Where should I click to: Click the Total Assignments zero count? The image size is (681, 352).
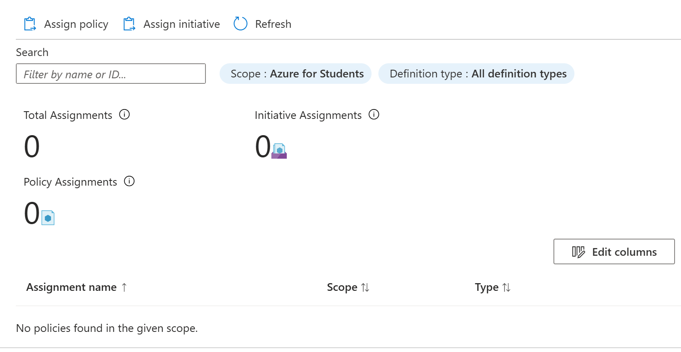point(32,147)
